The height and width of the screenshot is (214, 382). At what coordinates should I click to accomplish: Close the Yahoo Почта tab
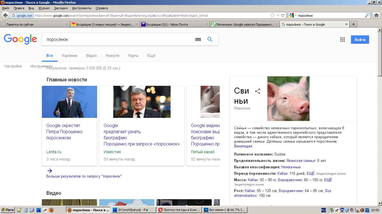point(207,24)
